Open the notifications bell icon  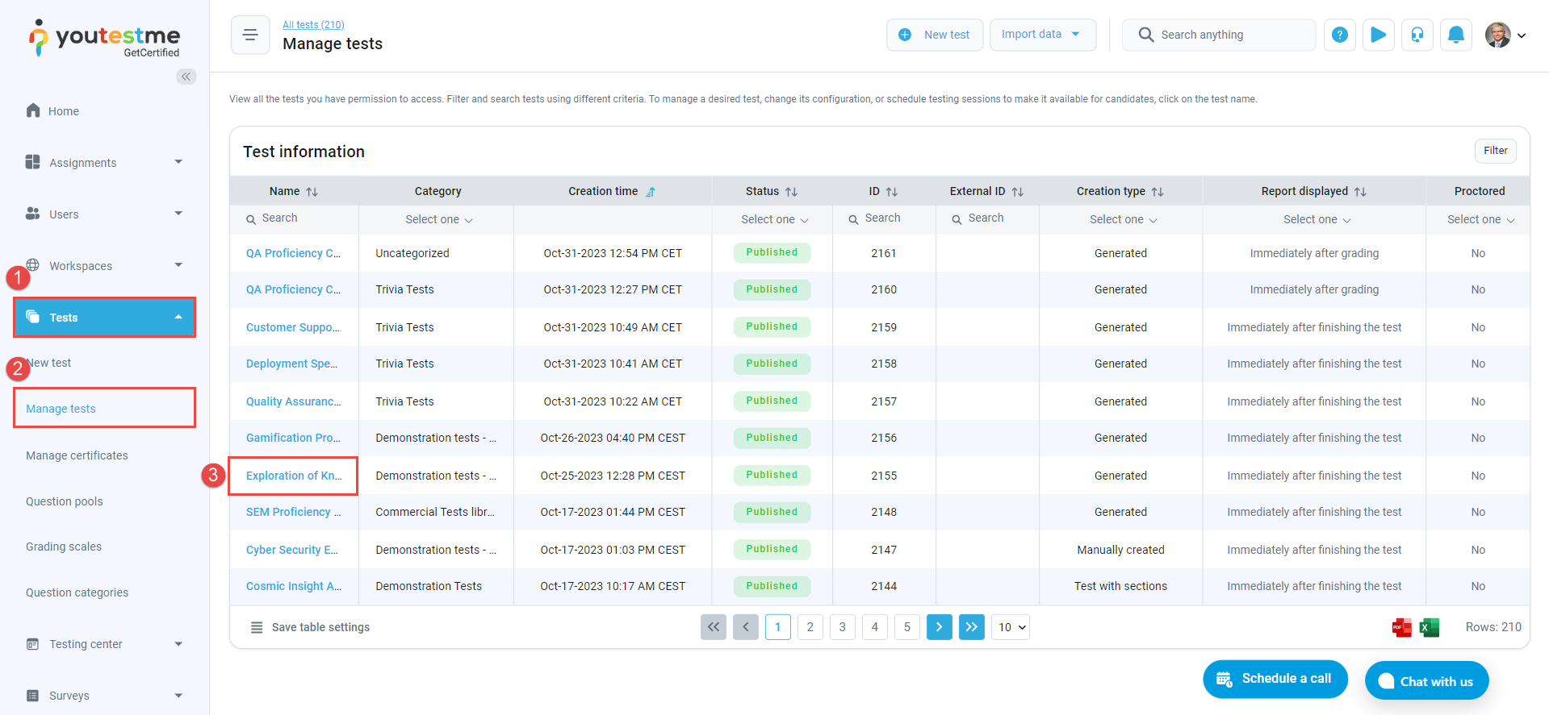[x=1456, y=35]
